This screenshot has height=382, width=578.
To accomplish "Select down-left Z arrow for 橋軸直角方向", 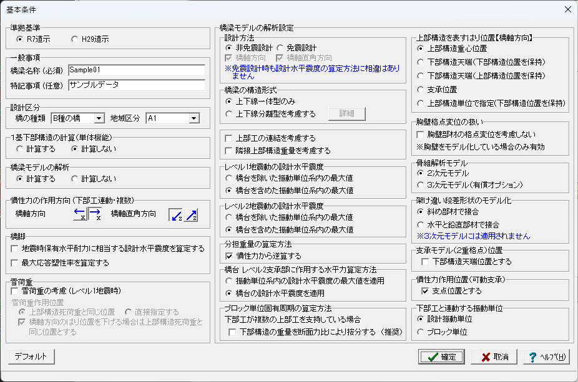I will (177, 214).
